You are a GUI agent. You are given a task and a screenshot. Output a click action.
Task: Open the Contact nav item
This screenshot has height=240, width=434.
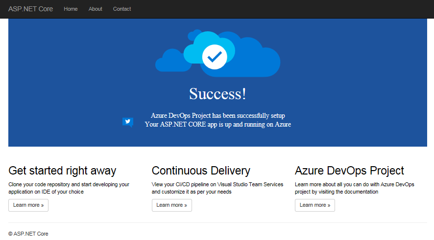click(122, 9)
